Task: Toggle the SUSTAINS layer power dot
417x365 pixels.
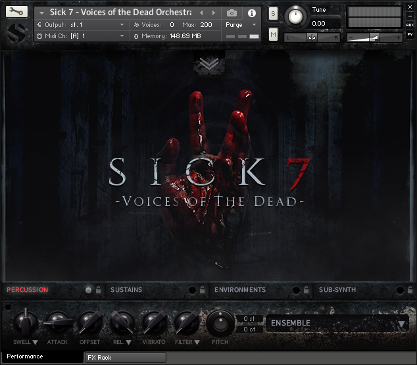Action: [192, 290]
